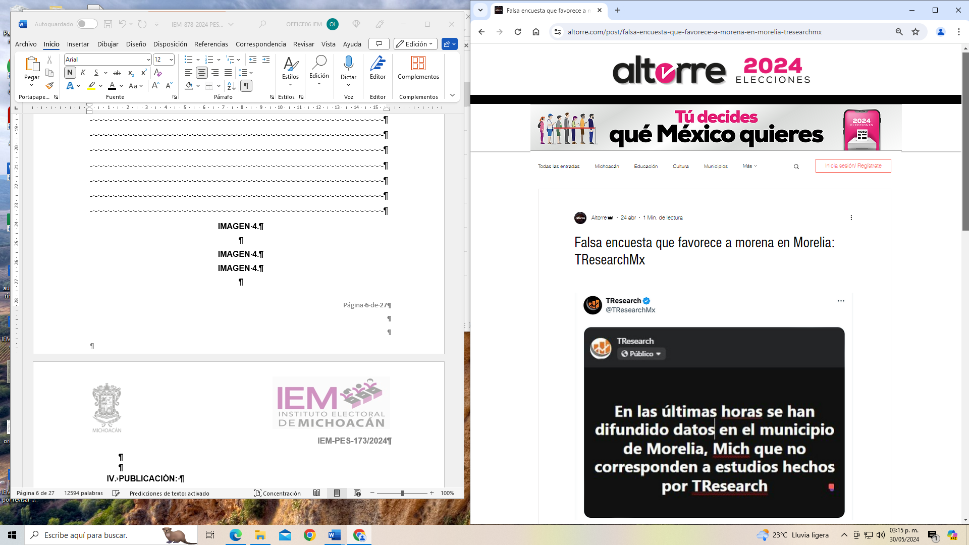The image size is (969, 545).
Task: Apply black font color swatch
Action: pyautogui.click(x=112, y=86)
